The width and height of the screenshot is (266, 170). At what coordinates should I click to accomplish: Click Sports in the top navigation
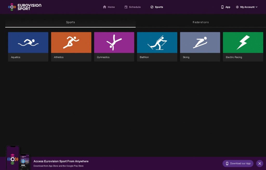[157, 7]
